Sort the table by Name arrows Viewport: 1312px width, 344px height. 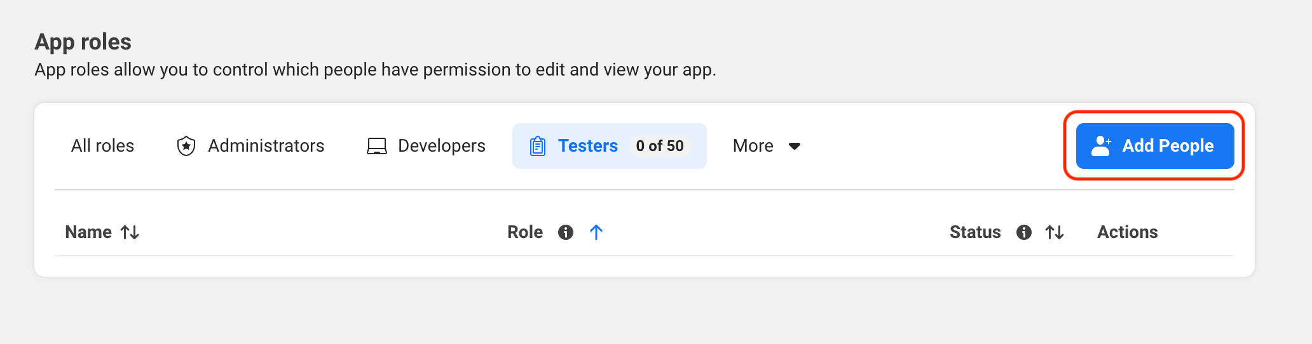point(130,232)
